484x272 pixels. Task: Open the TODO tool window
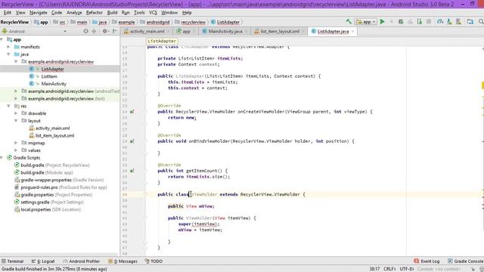[154, 261]
